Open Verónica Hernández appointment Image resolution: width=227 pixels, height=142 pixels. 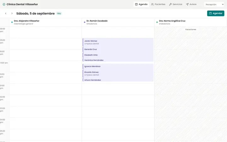click(118, 60)
